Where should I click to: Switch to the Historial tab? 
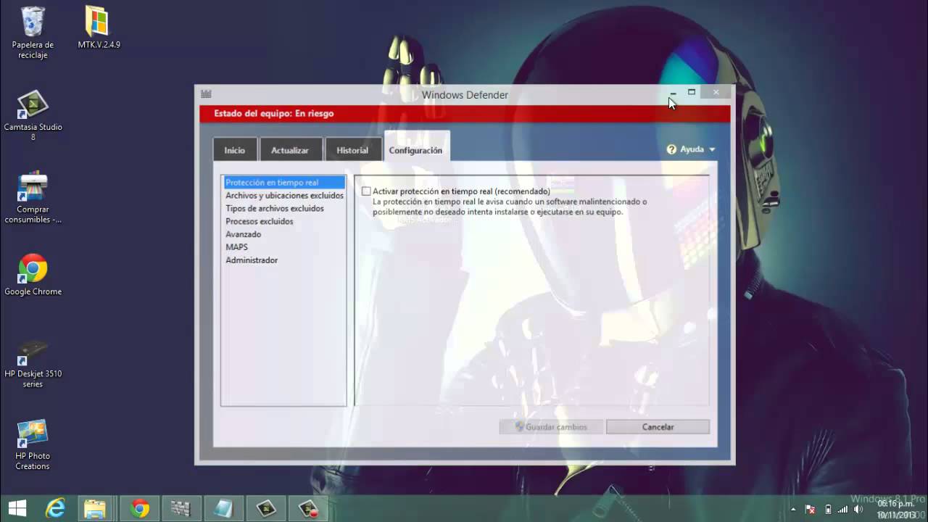(x=352, y=149)
